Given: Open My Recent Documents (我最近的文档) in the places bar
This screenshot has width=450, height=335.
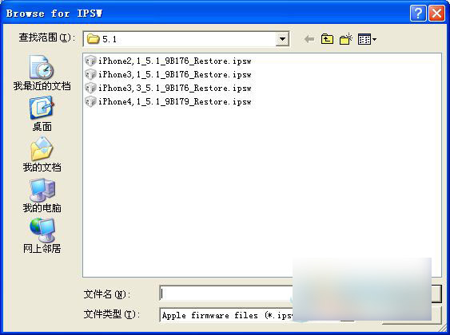Looking at the screenshot, I should pos(42,73).
